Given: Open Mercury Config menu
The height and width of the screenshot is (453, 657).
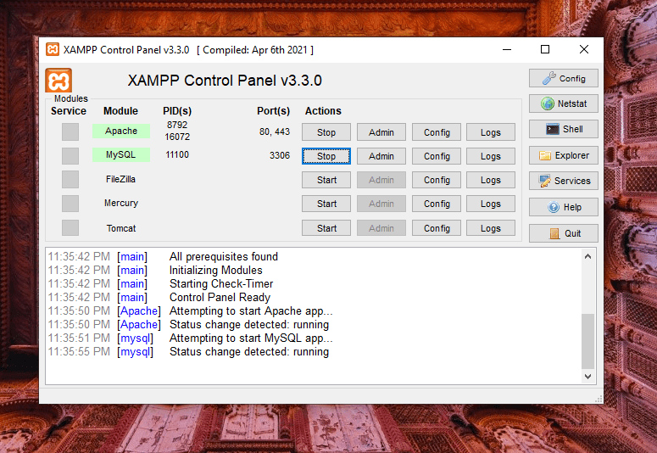Looking at the screenshot, I should tap(437, 204).
